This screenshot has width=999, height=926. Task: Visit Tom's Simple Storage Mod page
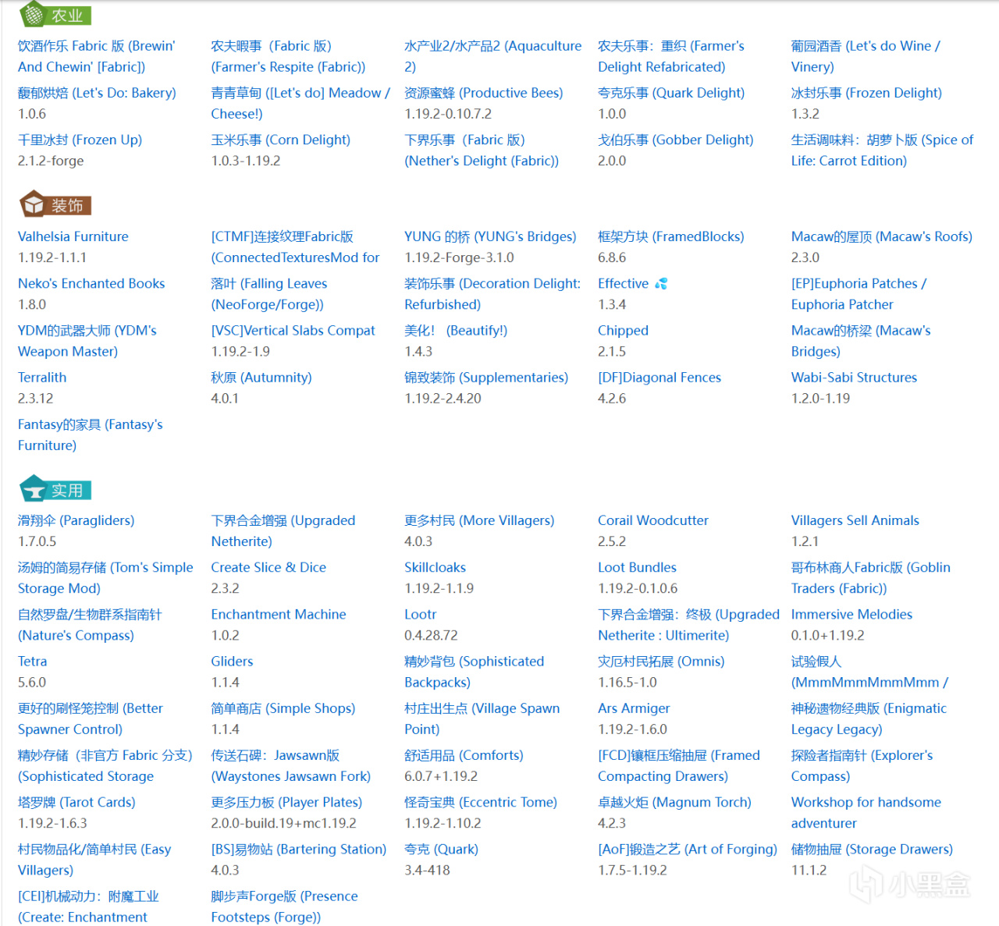[x=105, y=577]
